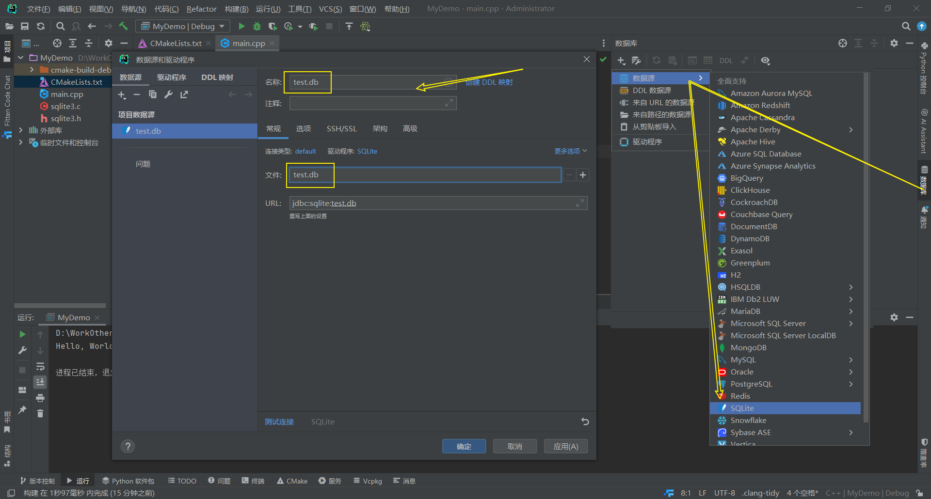This screenshot has height=499, width=931.
Task: Focus the 文件 file path field
Action: (x=425, y=175)
